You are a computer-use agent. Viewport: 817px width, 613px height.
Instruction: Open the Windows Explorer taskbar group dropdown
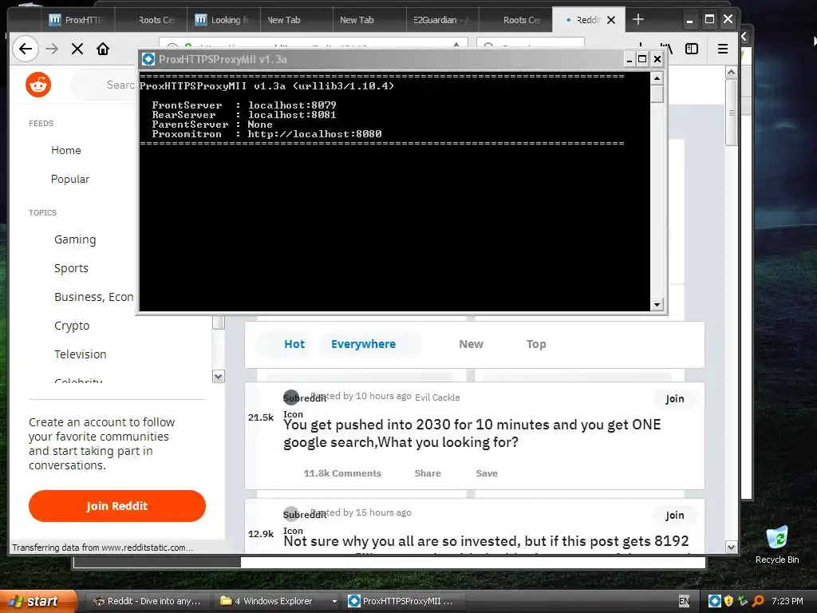point(334,601)
